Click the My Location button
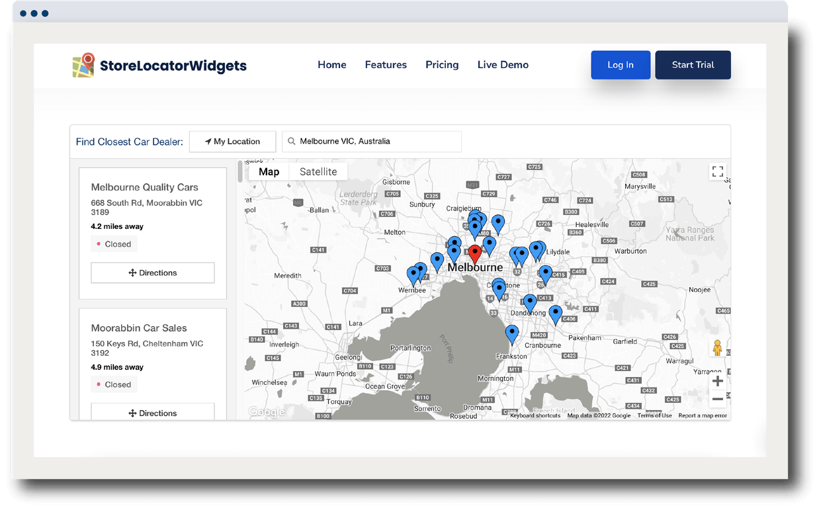The image size is (819, 510). [x=232, y=142]
